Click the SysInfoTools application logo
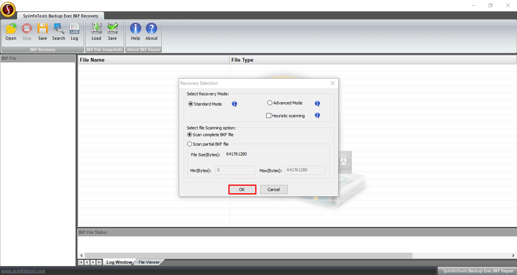Image resolution: width=517 pixels, height=275 pixels. click(x=8, y=9)
